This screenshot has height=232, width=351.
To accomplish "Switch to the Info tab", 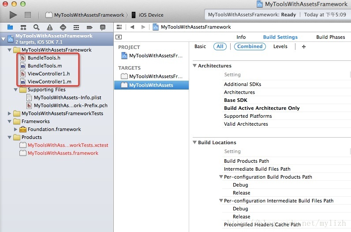I will pos(241,37).
